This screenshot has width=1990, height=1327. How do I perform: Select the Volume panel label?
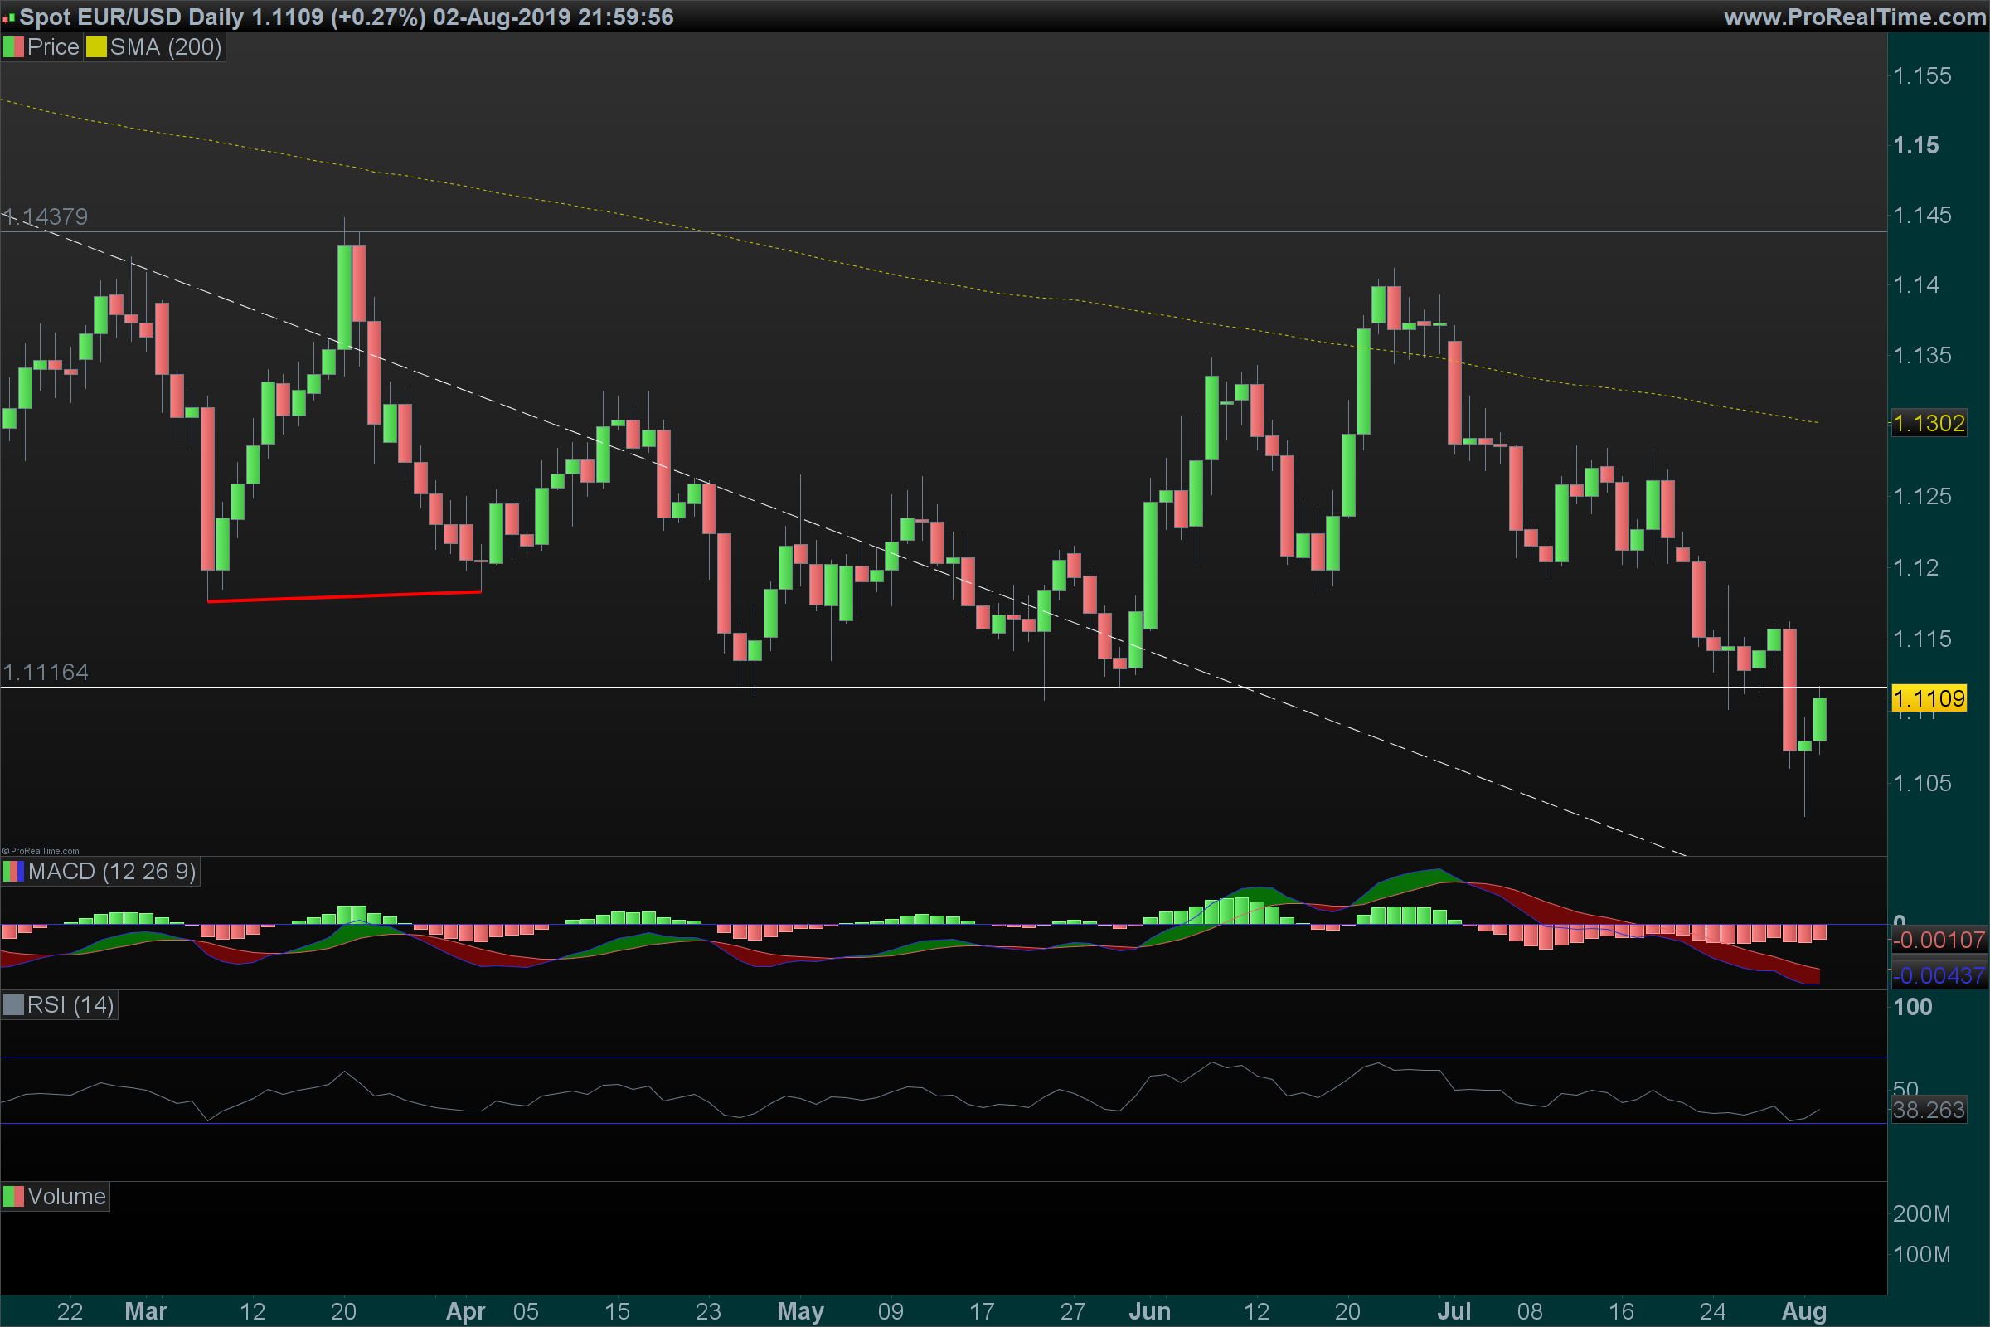(x=66, y=1197)
